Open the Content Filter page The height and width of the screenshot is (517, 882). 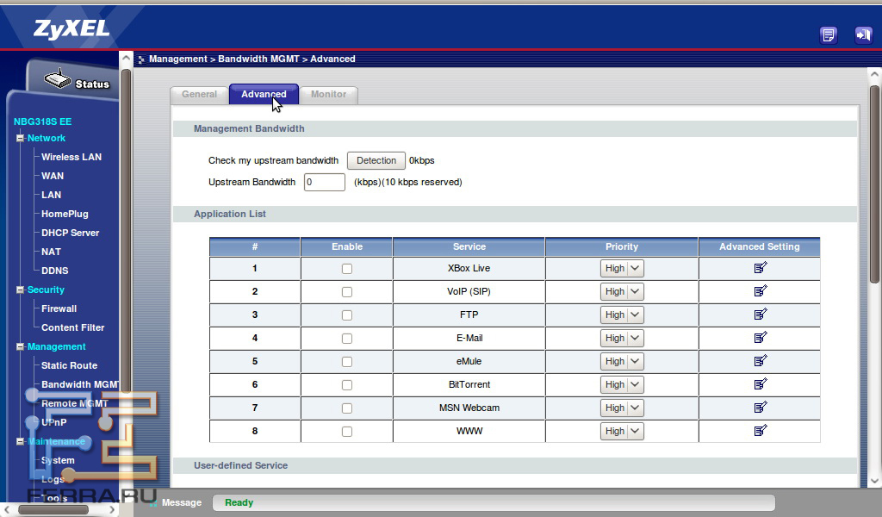(72, 328)
